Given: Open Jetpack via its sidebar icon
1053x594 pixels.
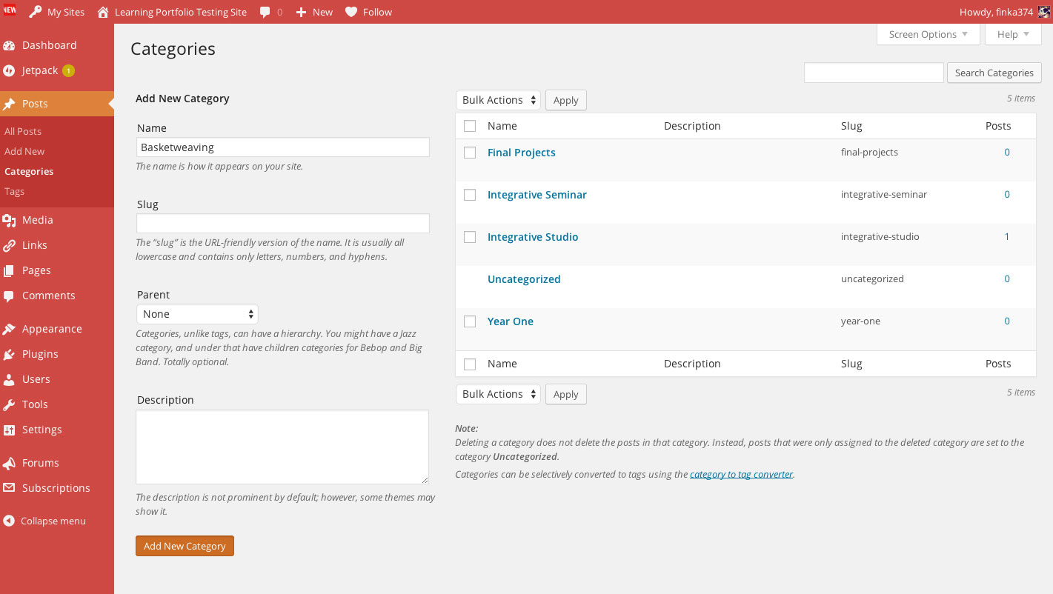Looking at the screenshot, I should point(10,70).
